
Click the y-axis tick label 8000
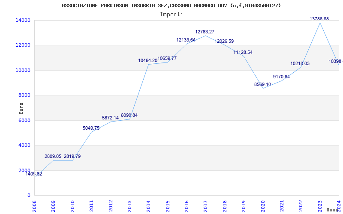coord(24,95)
